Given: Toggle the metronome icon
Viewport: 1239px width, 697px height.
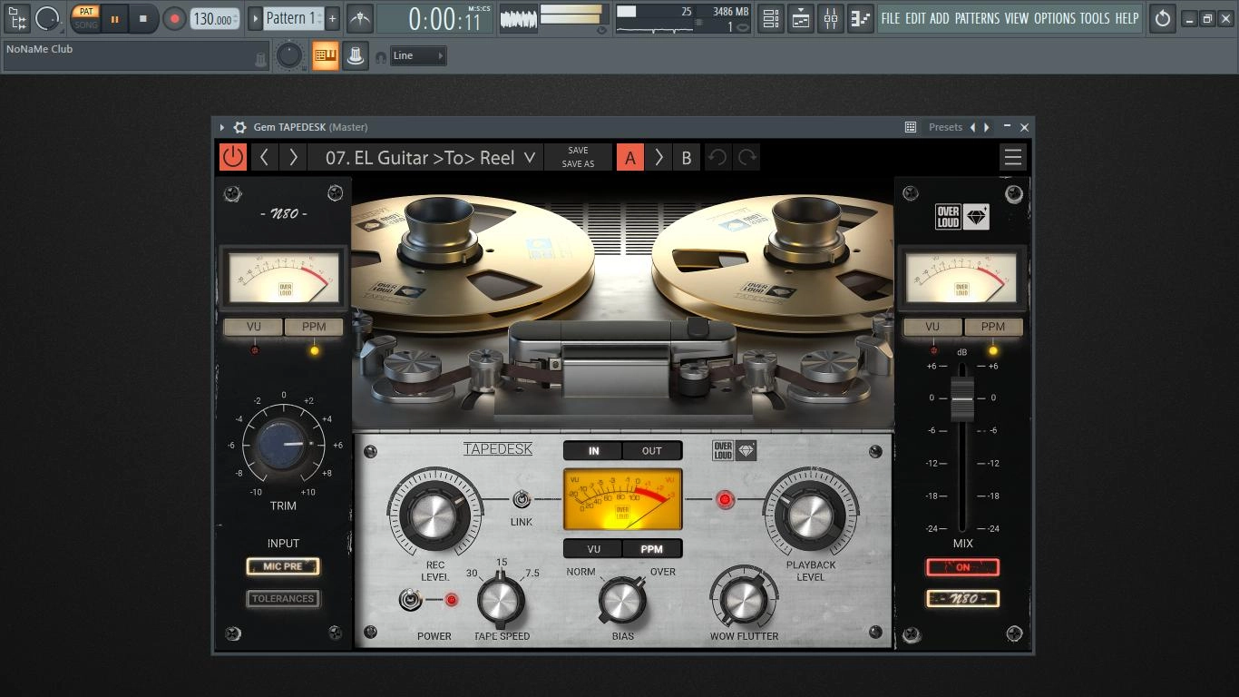Looking at the screenshot, I should pos(359,18).
